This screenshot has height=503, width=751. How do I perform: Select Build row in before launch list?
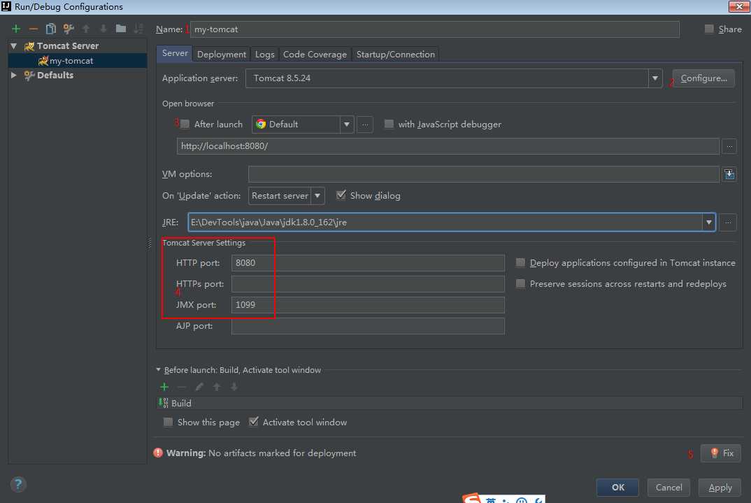(x=450, y=404)
